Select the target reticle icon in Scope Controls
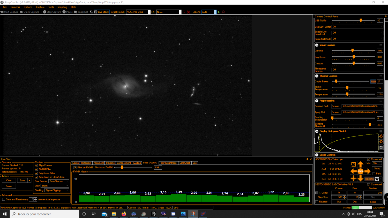This screenshot has width=388, height=218. 353,178
